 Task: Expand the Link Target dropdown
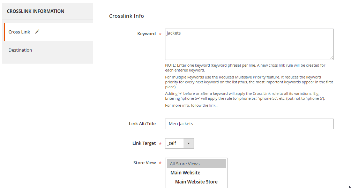point(179,143)
